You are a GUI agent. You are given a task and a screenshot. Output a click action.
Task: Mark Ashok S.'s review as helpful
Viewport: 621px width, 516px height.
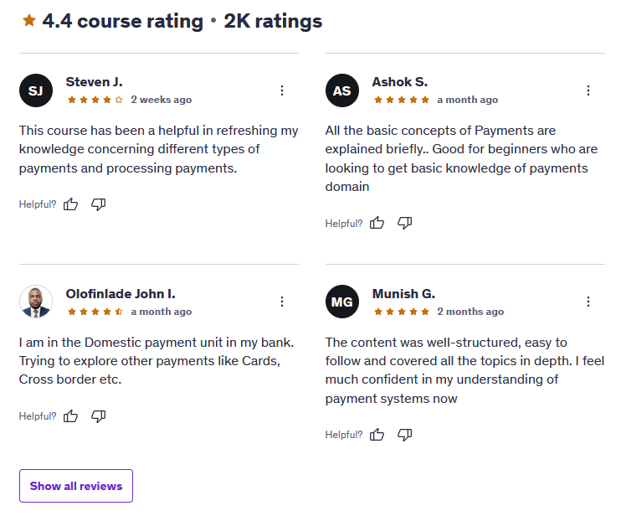click(x=377, y=223)
